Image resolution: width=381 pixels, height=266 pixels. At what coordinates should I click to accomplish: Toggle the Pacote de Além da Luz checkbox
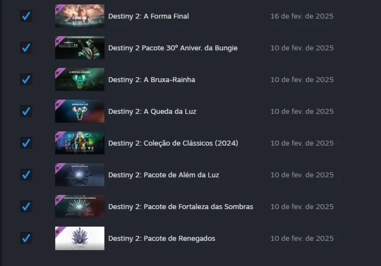point(26,175)
